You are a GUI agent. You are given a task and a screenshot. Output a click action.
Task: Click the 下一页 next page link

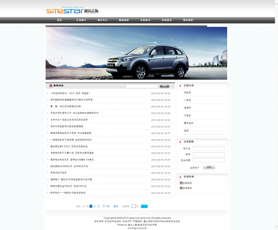(x=106, y=206)
